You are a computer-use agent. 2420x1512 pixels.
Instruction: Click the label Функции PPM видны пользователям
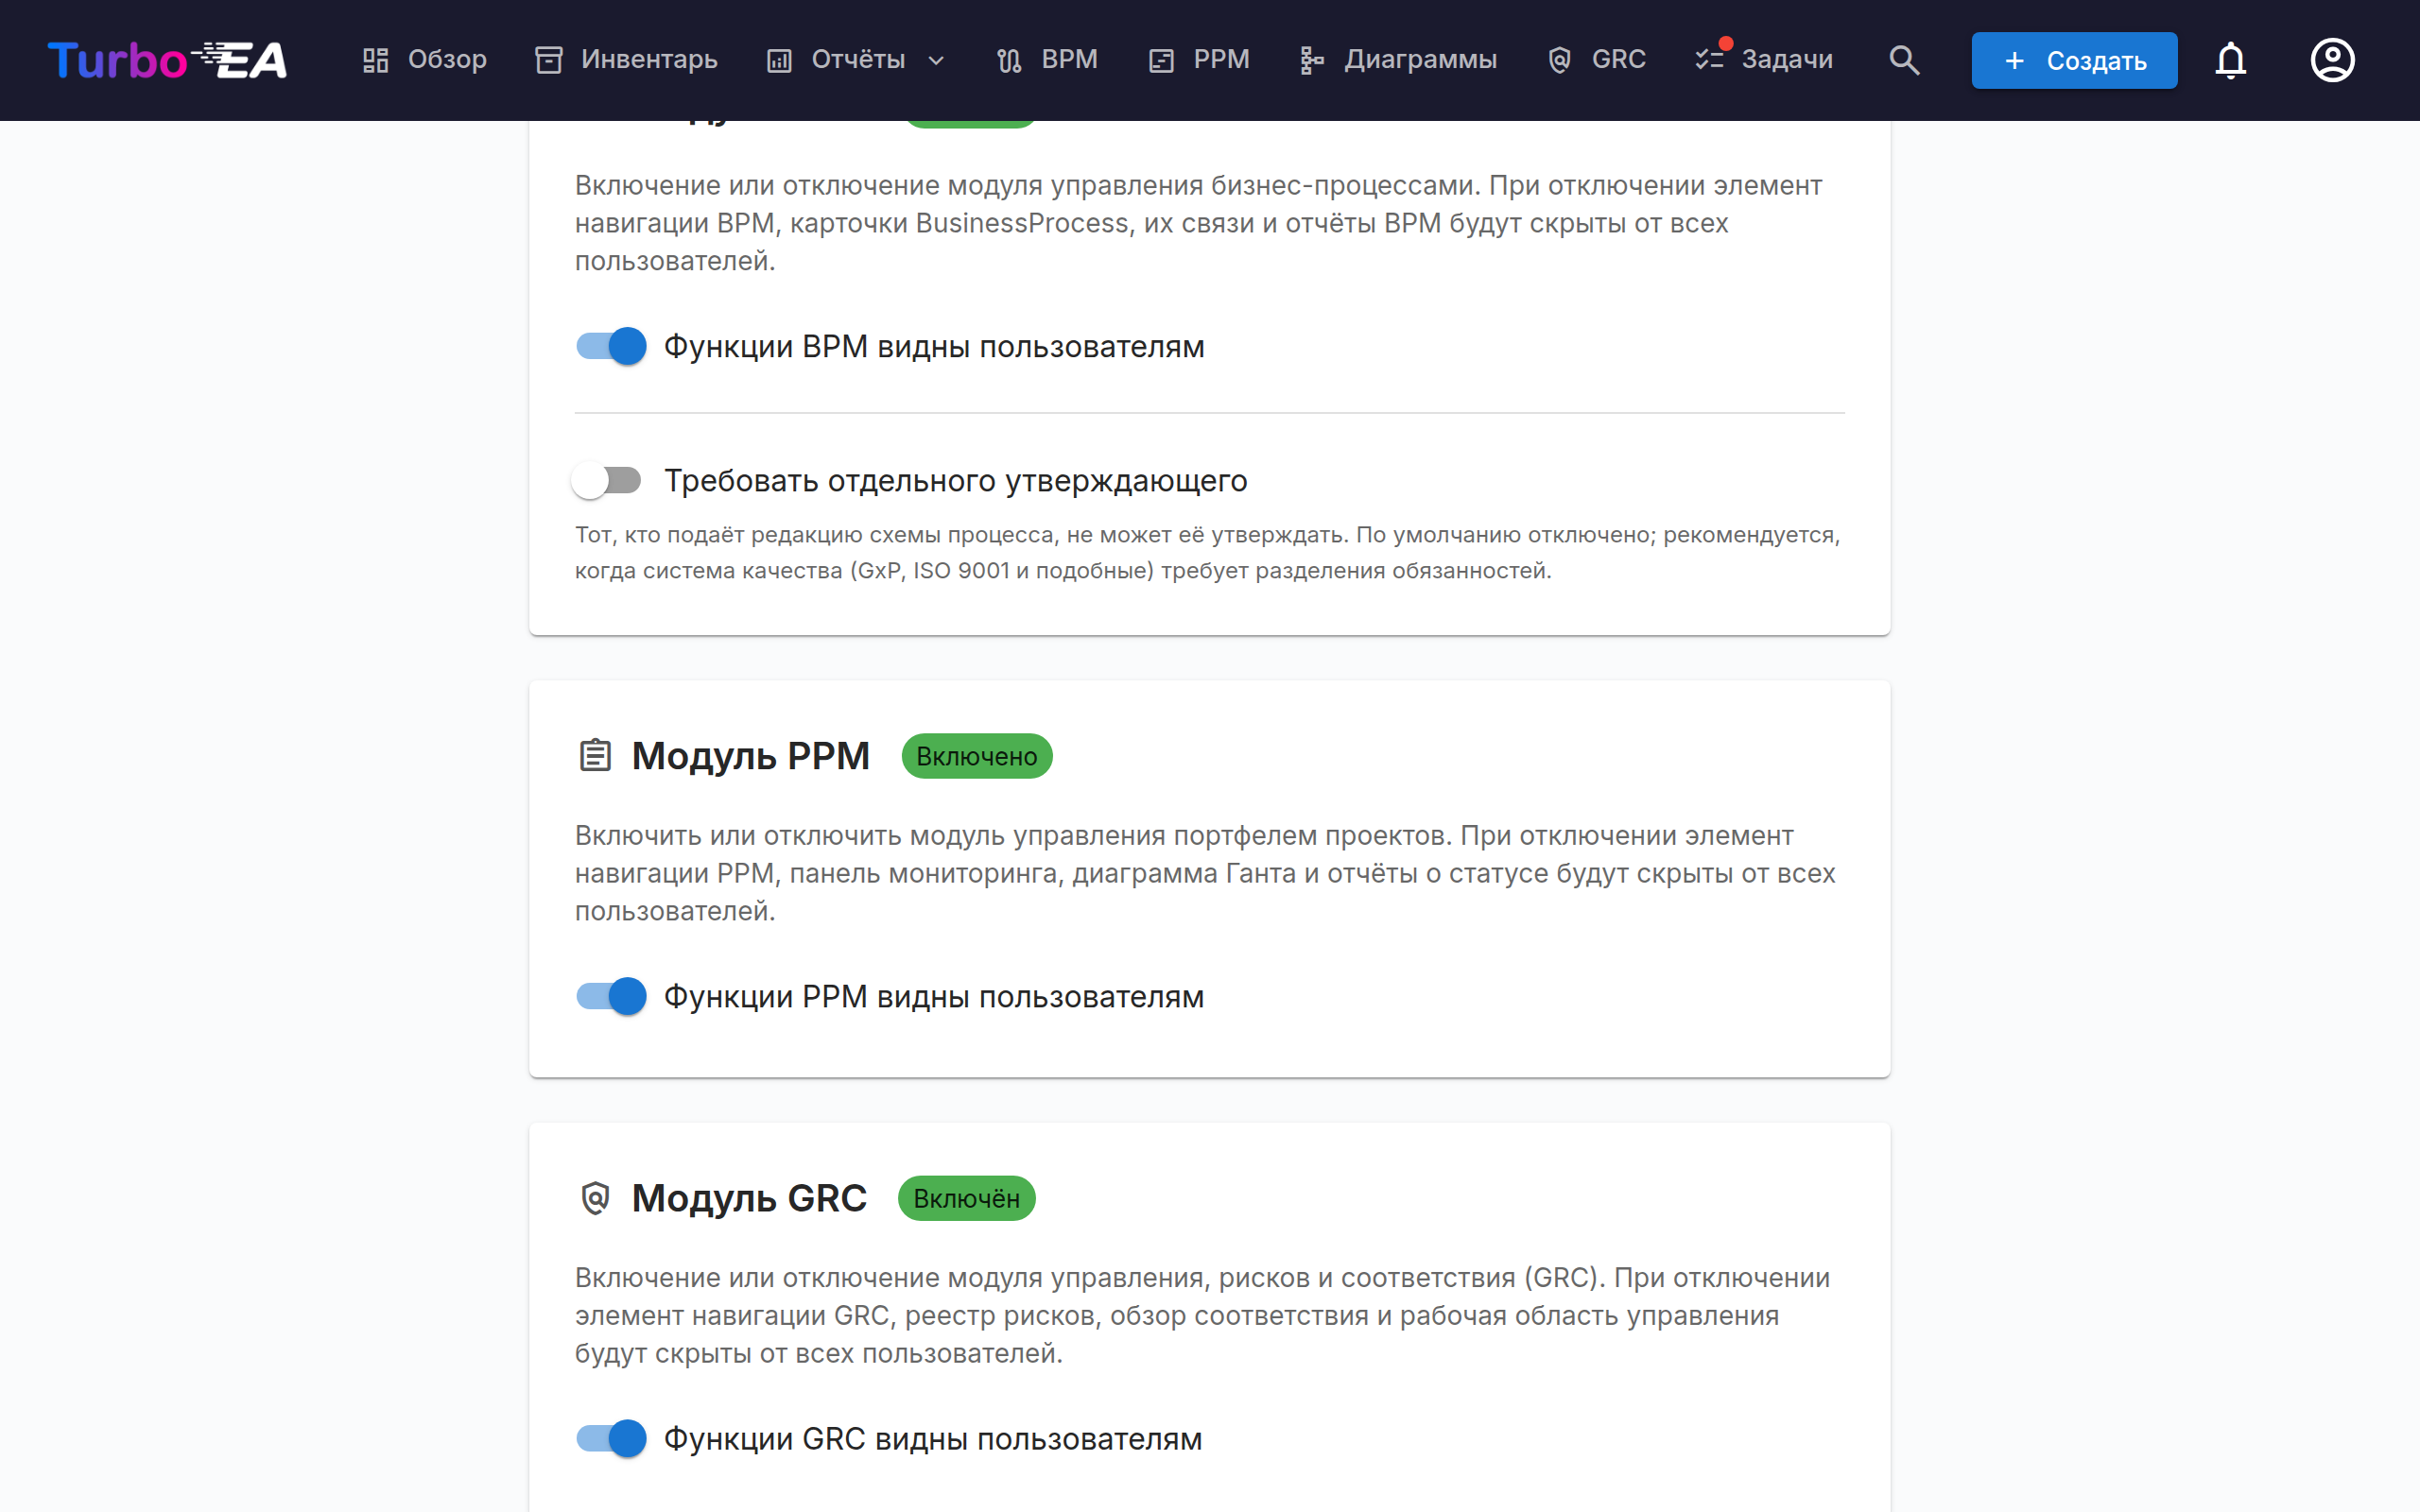coord(934,997)
